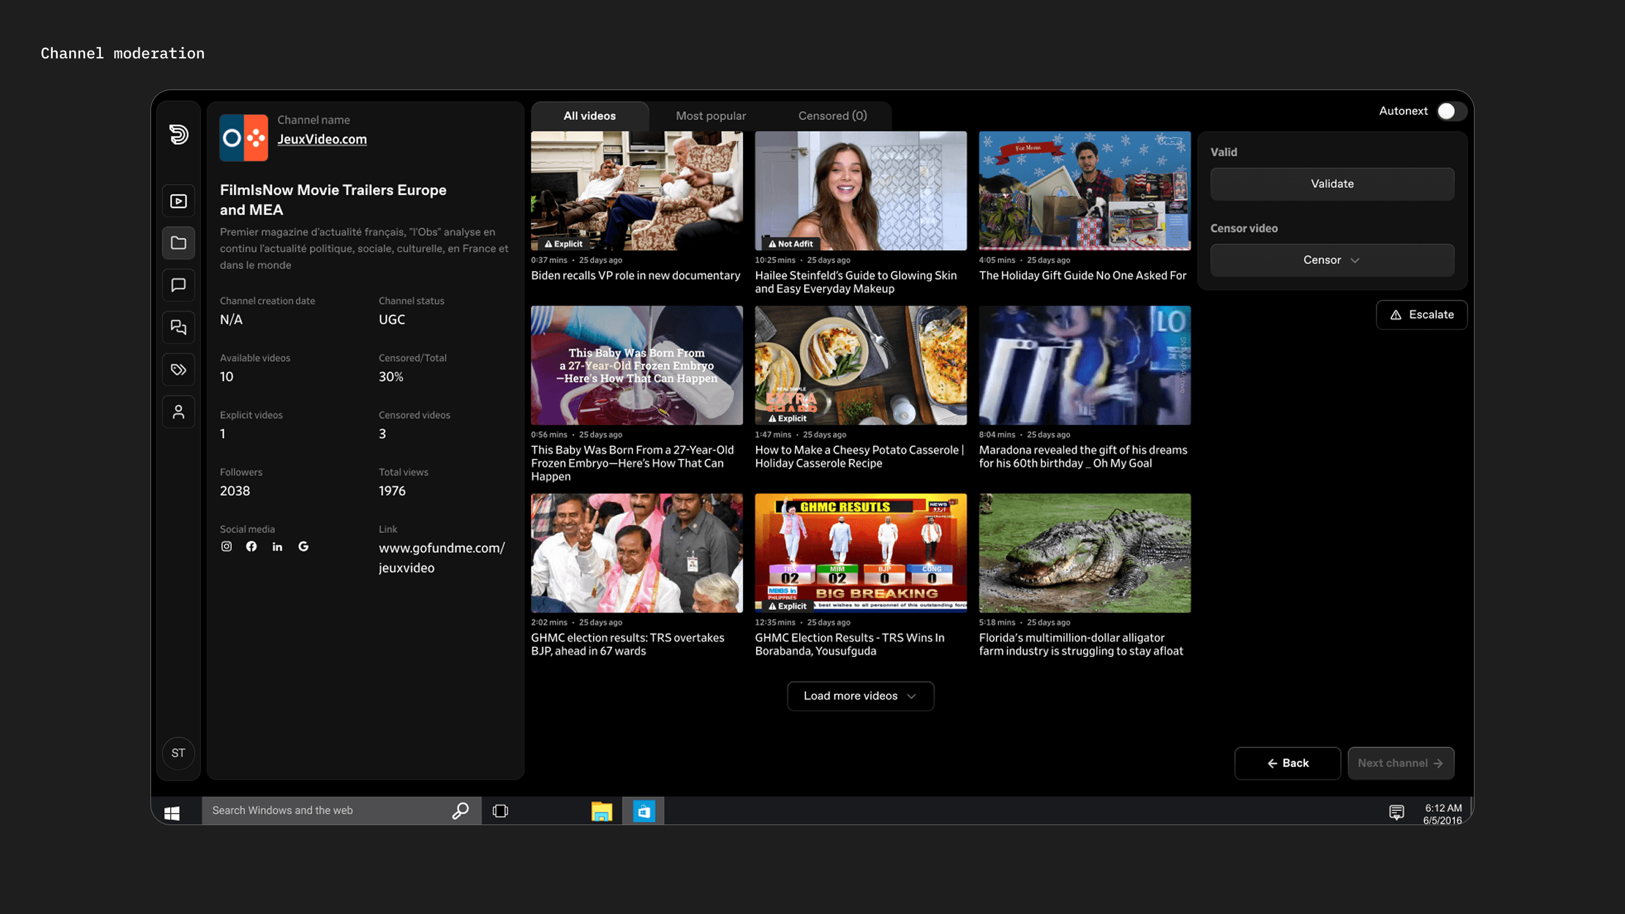Viewport: 1625px width, 914px height.
Task: Go Back to previous channel
Action: (1287, 763)
